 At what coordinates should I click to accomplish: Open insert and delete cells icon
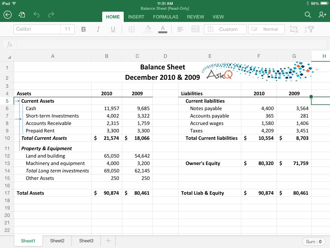(x=294, y=29)
